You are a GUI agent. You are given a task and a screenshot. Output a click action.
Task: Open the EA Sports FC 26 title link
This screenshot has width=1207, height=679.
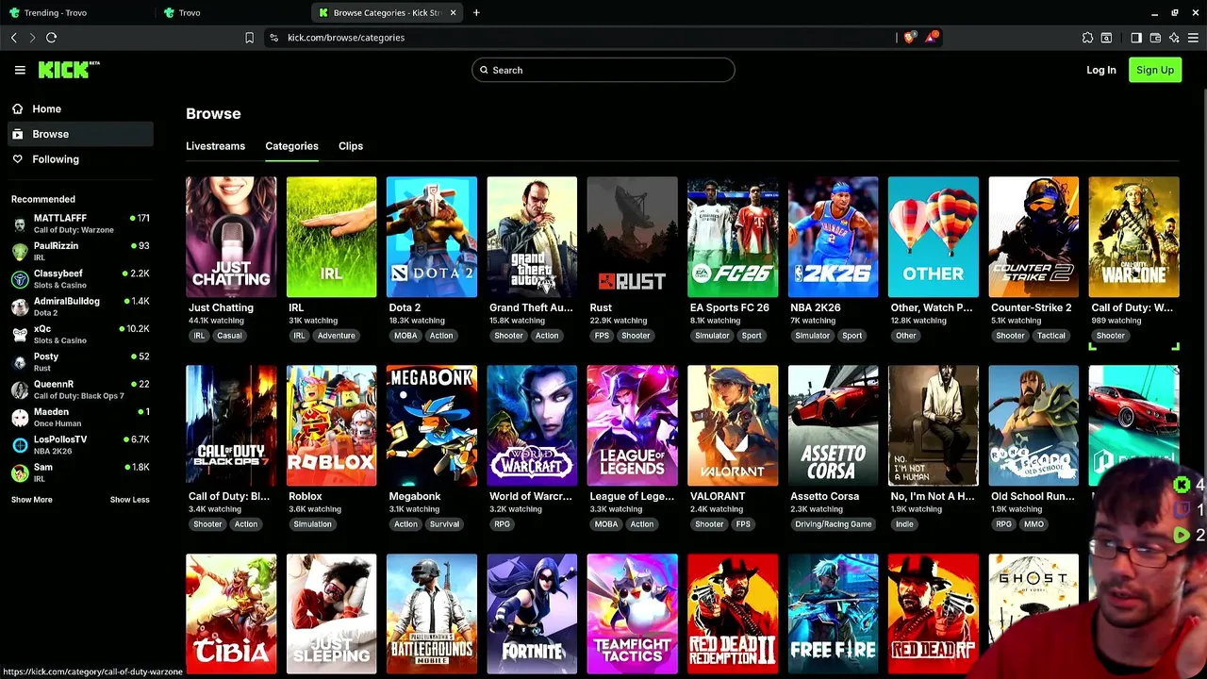729,307
